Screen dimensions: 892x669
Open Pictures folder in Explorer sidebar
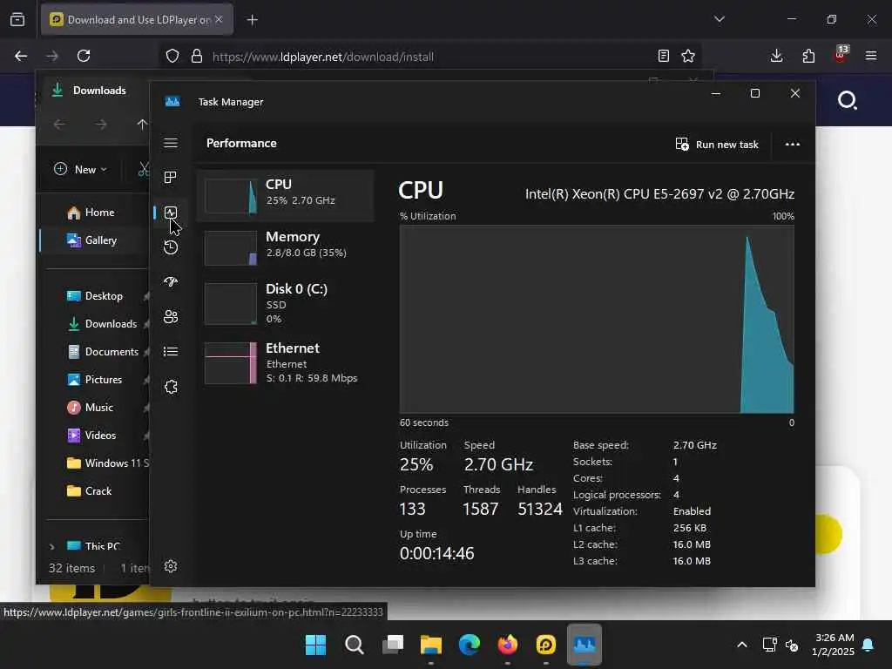coord(94,380)
